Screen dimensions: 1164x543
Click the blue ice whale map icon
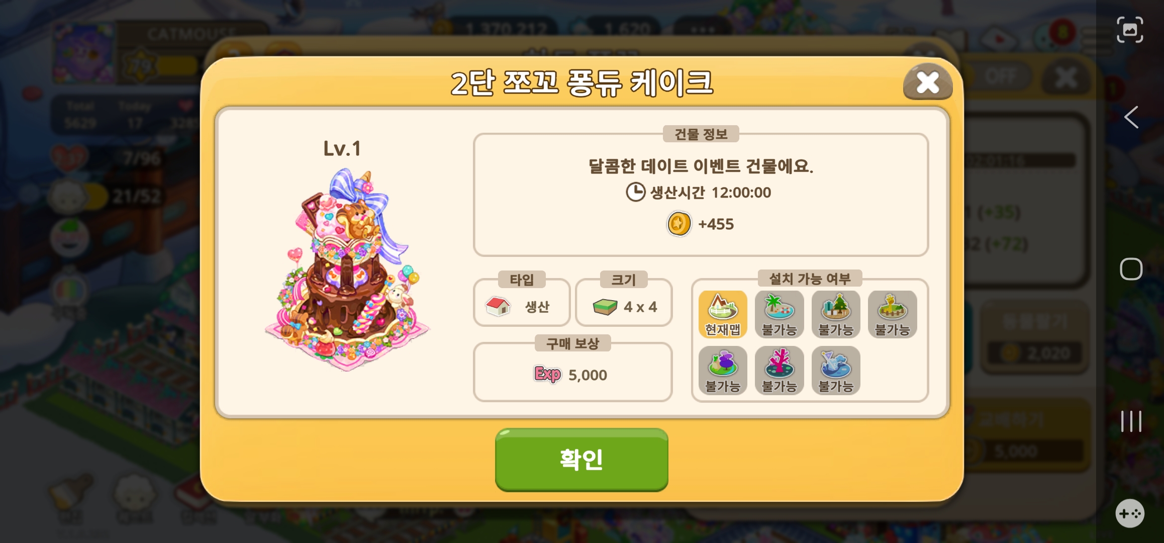[836, 371]
